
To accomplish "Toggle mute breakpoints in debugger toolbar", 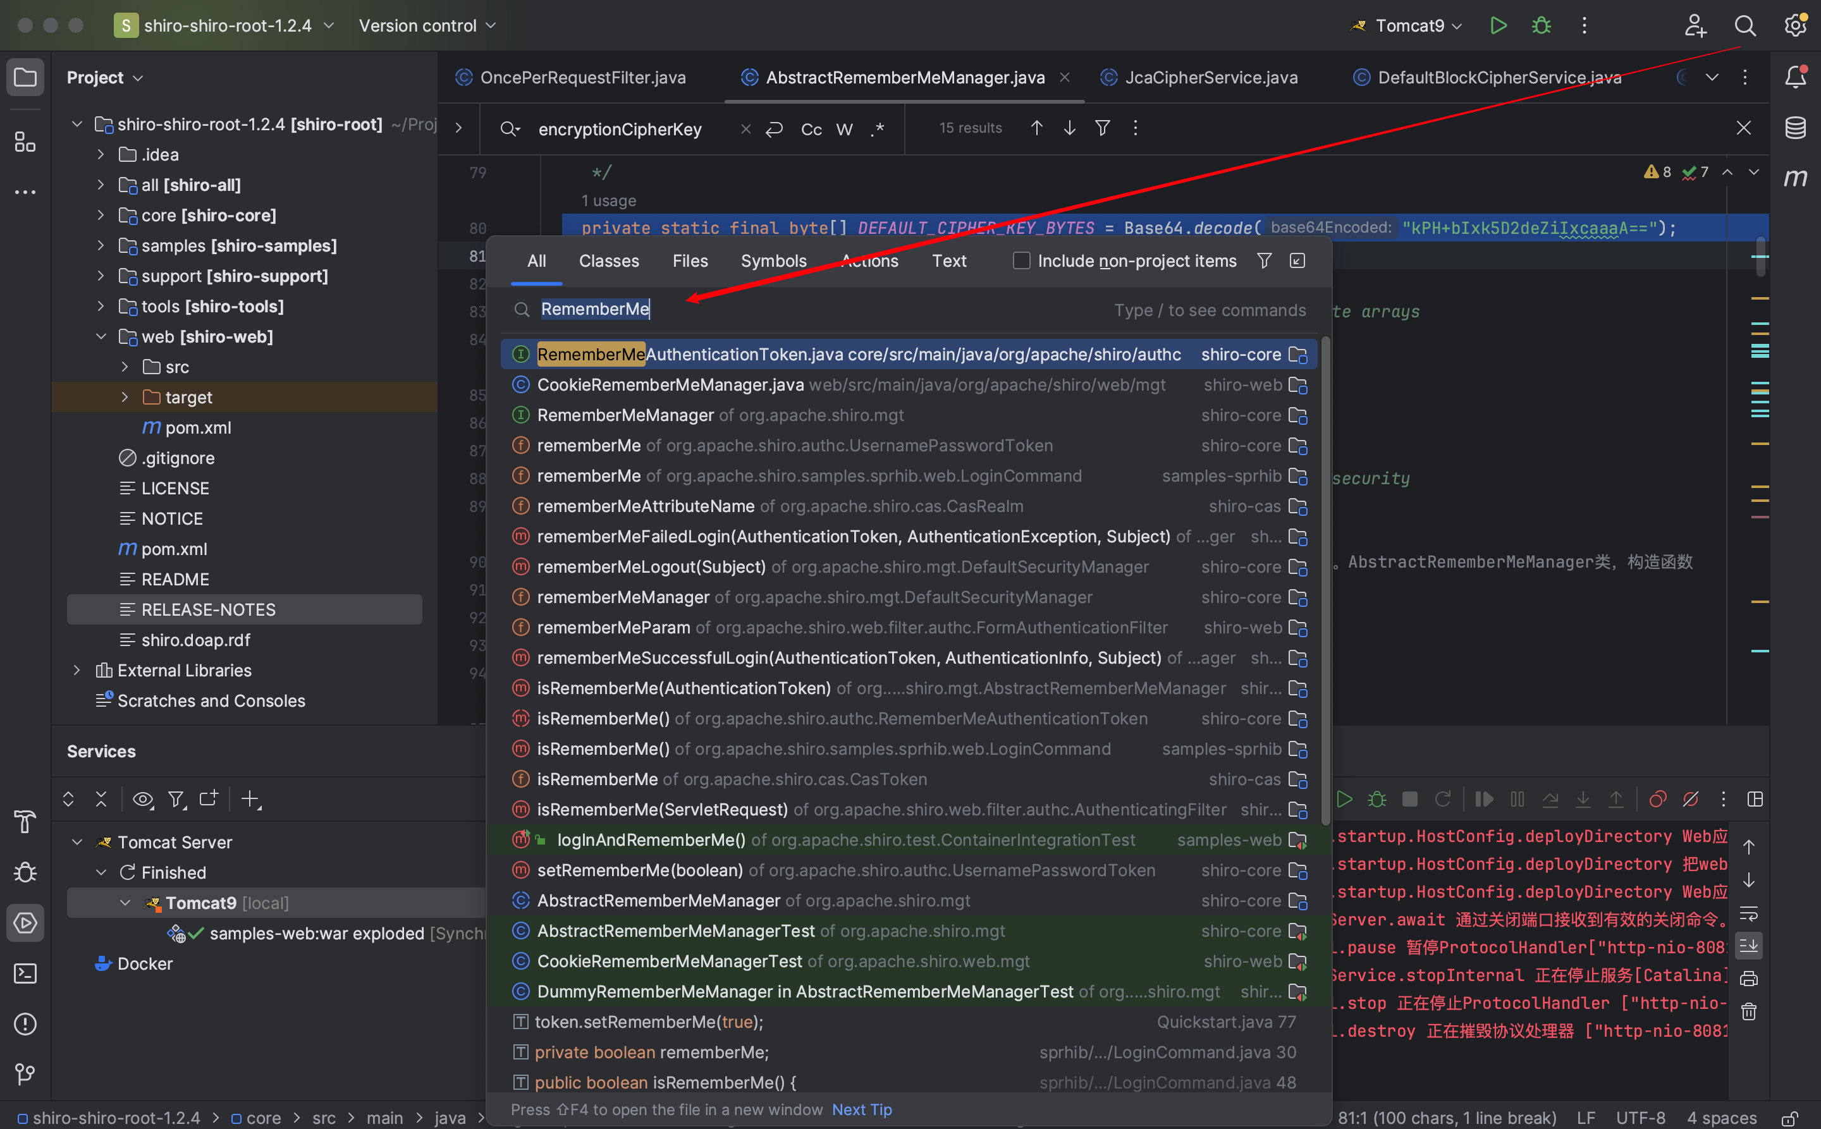I will [x=1690, y=799].
